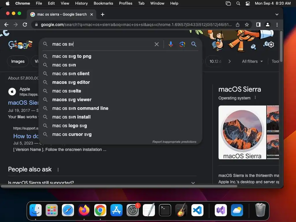Open App Store in the Dock
296x222 pixels.
pyautogui.click(x=116, y=210)
